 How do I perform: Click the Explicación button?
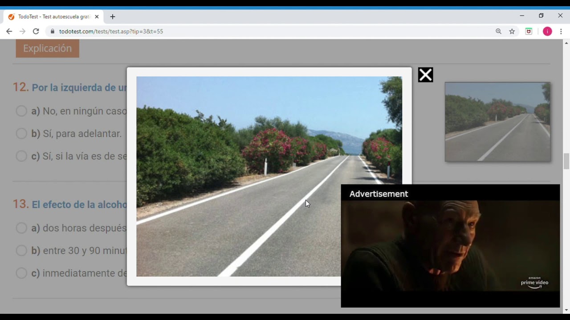pos(48,48)
